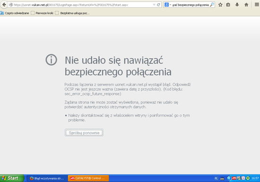The height and width of the screenshot is (182, 260).
Task: Switch to Błąd wczytywania str... Firefox taskbar item
Action: point(47,178)
